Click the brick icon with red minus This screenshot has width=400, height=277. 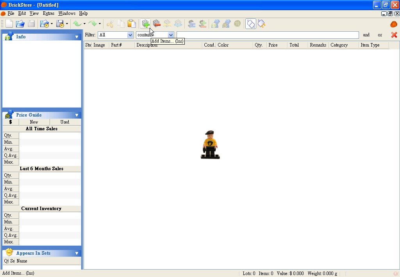(x=156, y=24)
